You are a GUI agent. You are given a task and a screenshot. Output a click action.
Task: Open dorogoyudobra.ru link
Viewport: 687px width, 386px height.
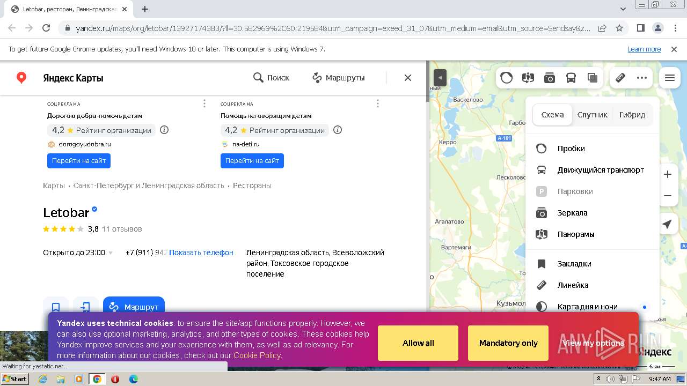85,144
